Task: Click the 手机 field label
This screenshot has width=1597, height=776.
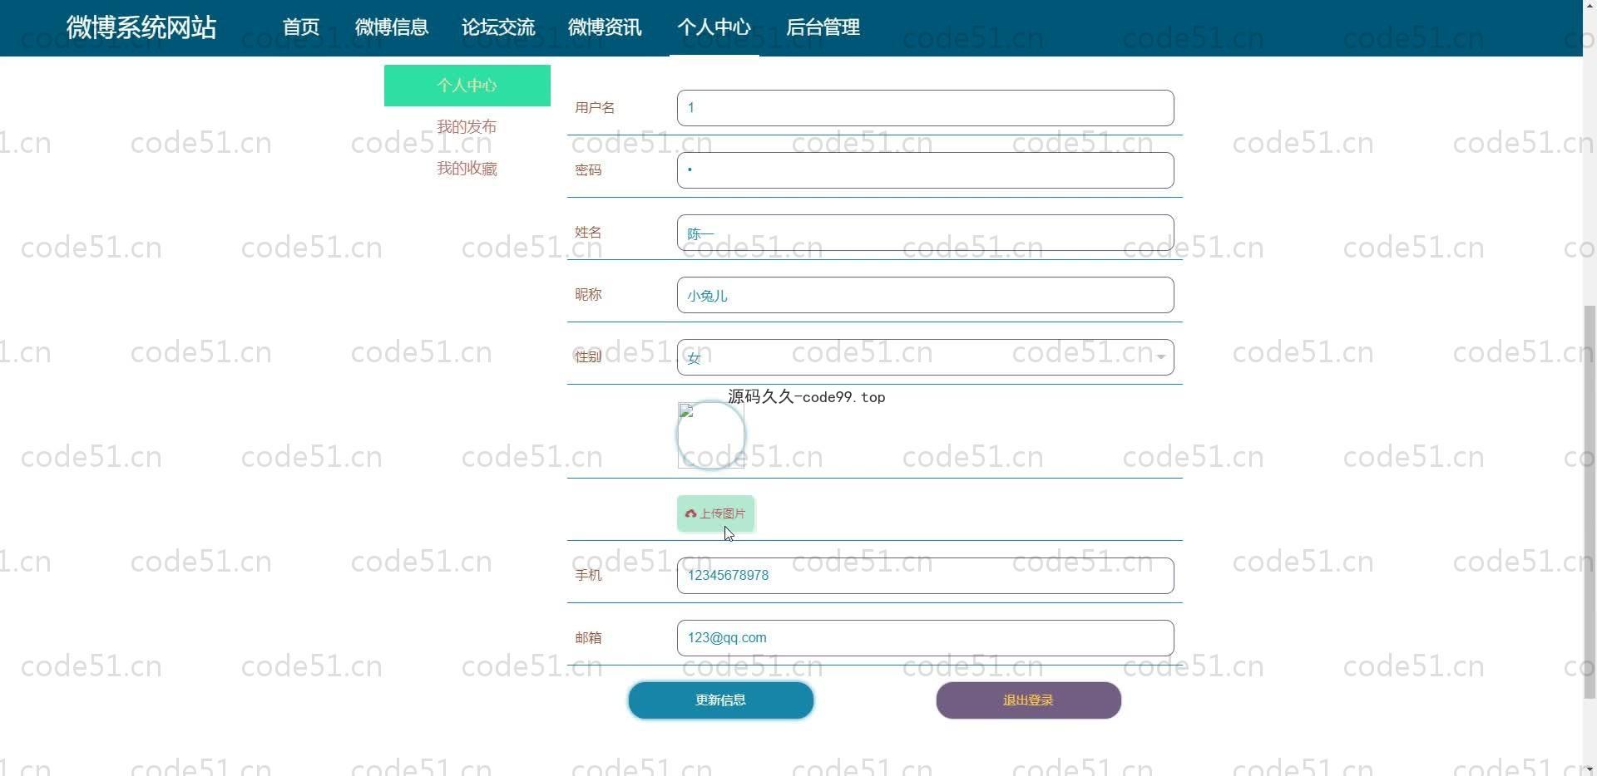Action: click(x=588, y=576)
